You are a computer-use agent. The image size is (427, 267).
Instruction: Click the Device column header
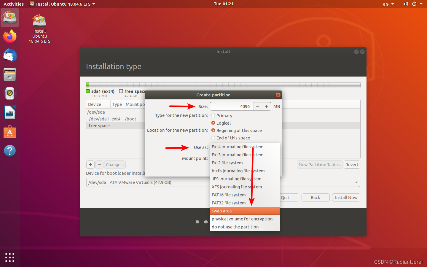pyautogui.click(x=98, y=104)
